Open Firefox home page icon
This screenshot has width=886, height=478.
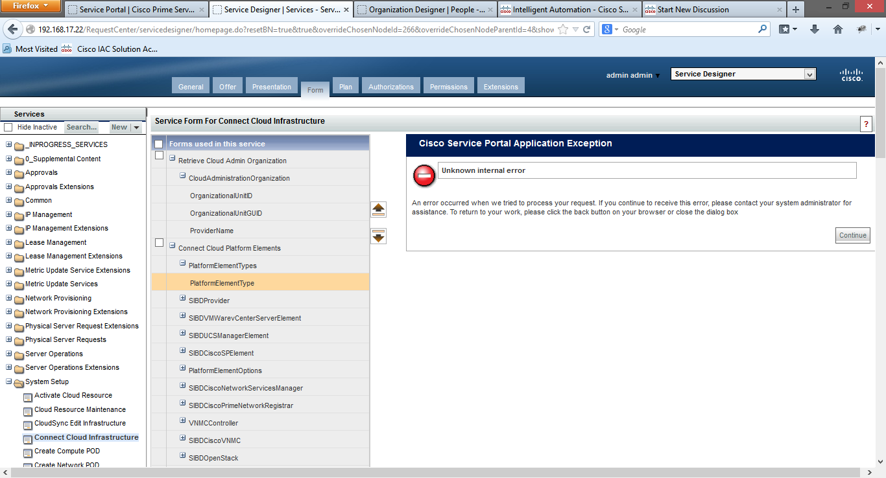point(837,30)
